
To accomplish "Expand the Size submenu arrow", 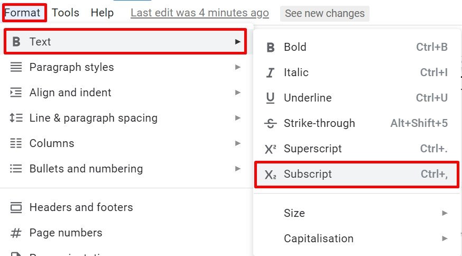I will [445, 213].
